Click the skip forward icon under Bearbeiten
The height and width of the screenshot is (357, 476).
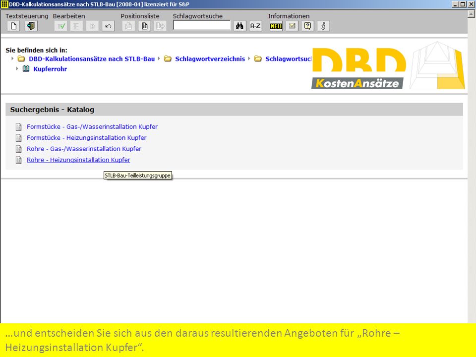point(92,26)
